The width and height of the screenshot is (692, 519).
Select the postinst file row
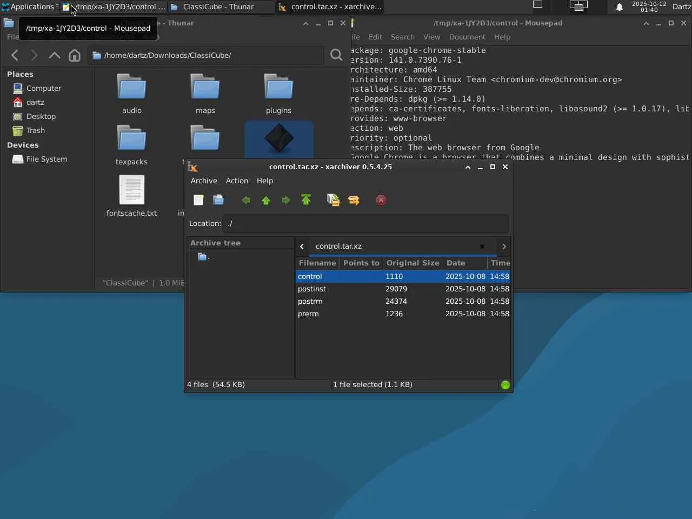coord(403,289)
